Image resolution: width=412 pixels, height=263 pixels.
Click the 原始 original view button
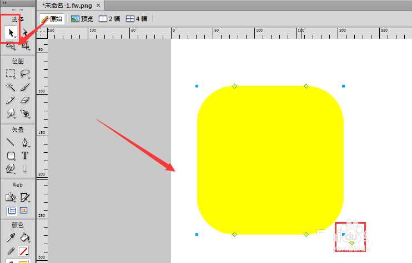[x=51, y=18]
